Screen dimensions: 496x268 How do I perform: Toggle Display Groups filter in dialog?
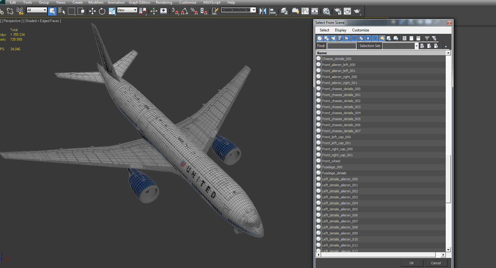361,38
